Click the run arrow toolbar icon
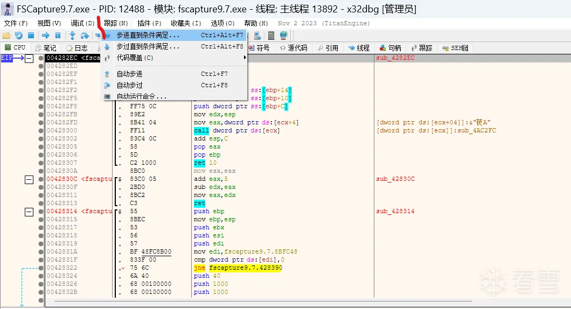The width and height of the screenshot is (571, 309). 46,36
